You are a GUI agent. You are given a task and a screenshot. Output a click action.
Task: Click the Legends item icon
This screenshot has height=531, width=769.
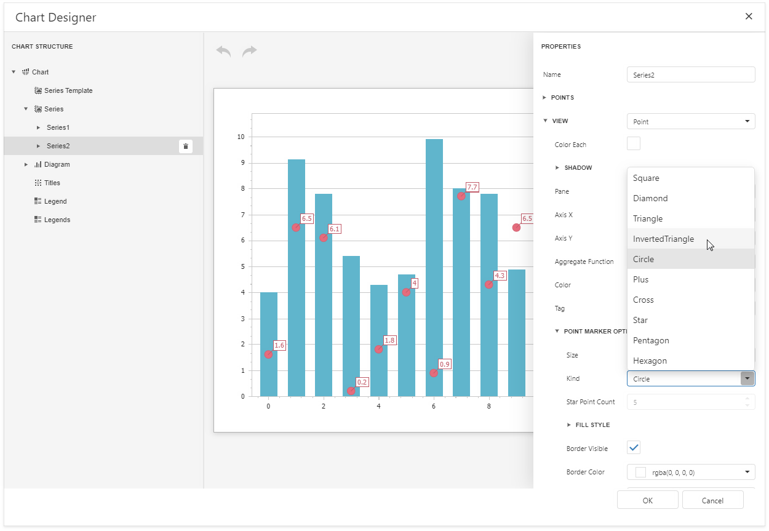[38, 220]
